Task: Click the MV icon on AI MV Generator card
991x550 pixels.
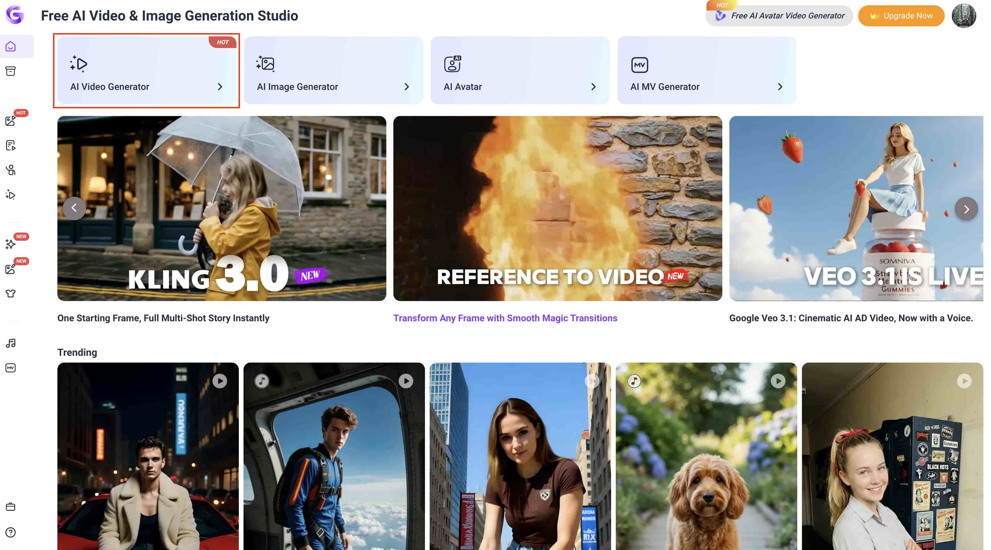Action: pos(639,65)
